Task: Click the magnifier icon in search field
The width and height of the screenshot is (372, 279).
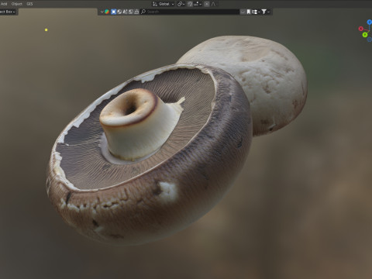Action: click(x=143, y=12)
